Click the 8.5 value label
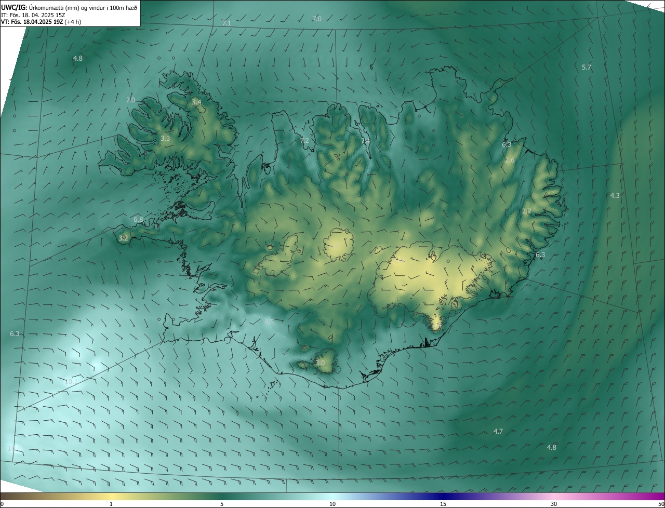The width and height of the screenshot is (665, 508). (269, 322)
